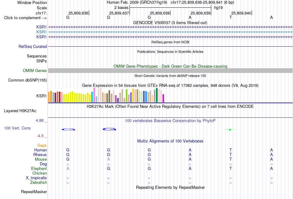The image size is (293, 199).
Task: Click the 'chr17:25,809,636-25,809,641 (6 bp)' position text
Action: pyautogui.click(x=202, y=2)
